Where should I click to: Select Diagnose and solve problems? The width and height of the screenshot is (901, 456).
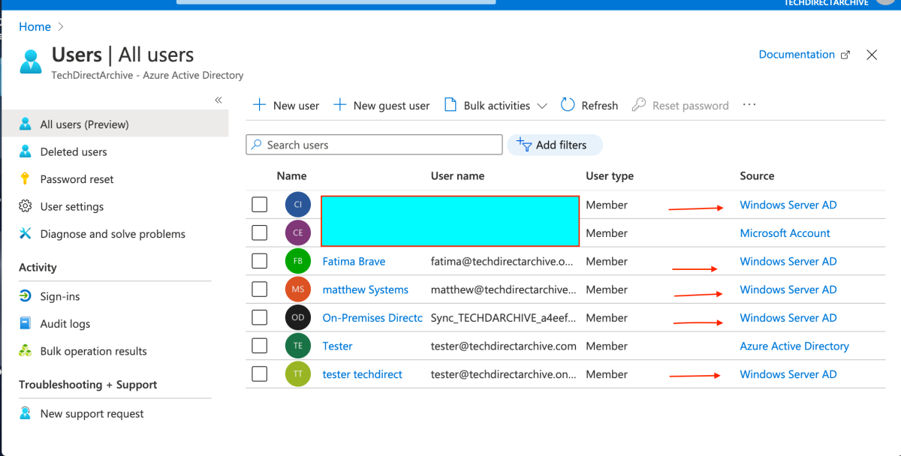coord(114,234)
